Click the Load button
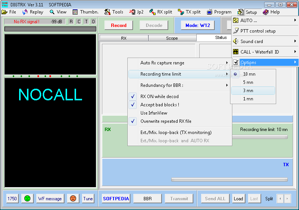299x210 pixels. tap(238, 198)
